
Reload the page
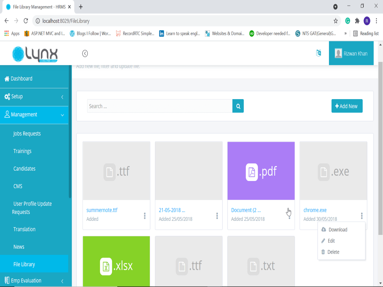click(x=26, y=21)
